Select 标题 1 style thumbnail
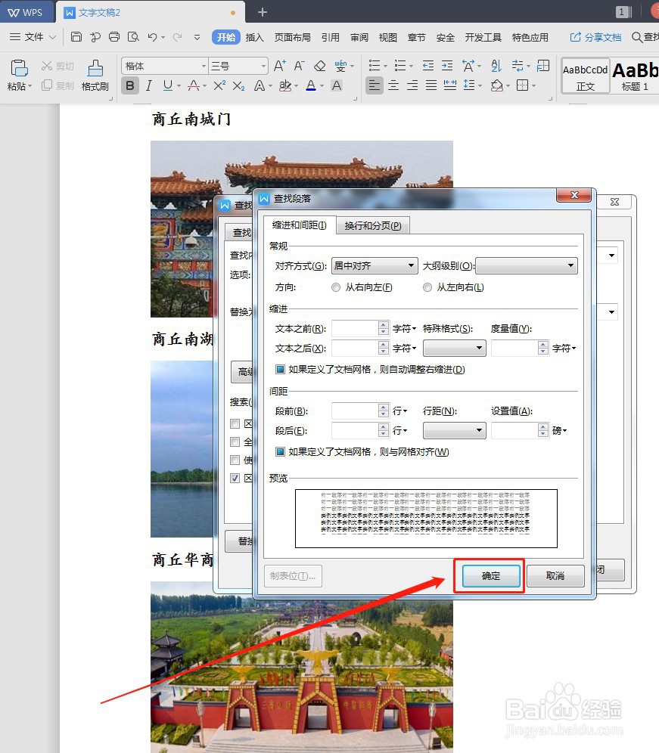 [x=635, y=77]
